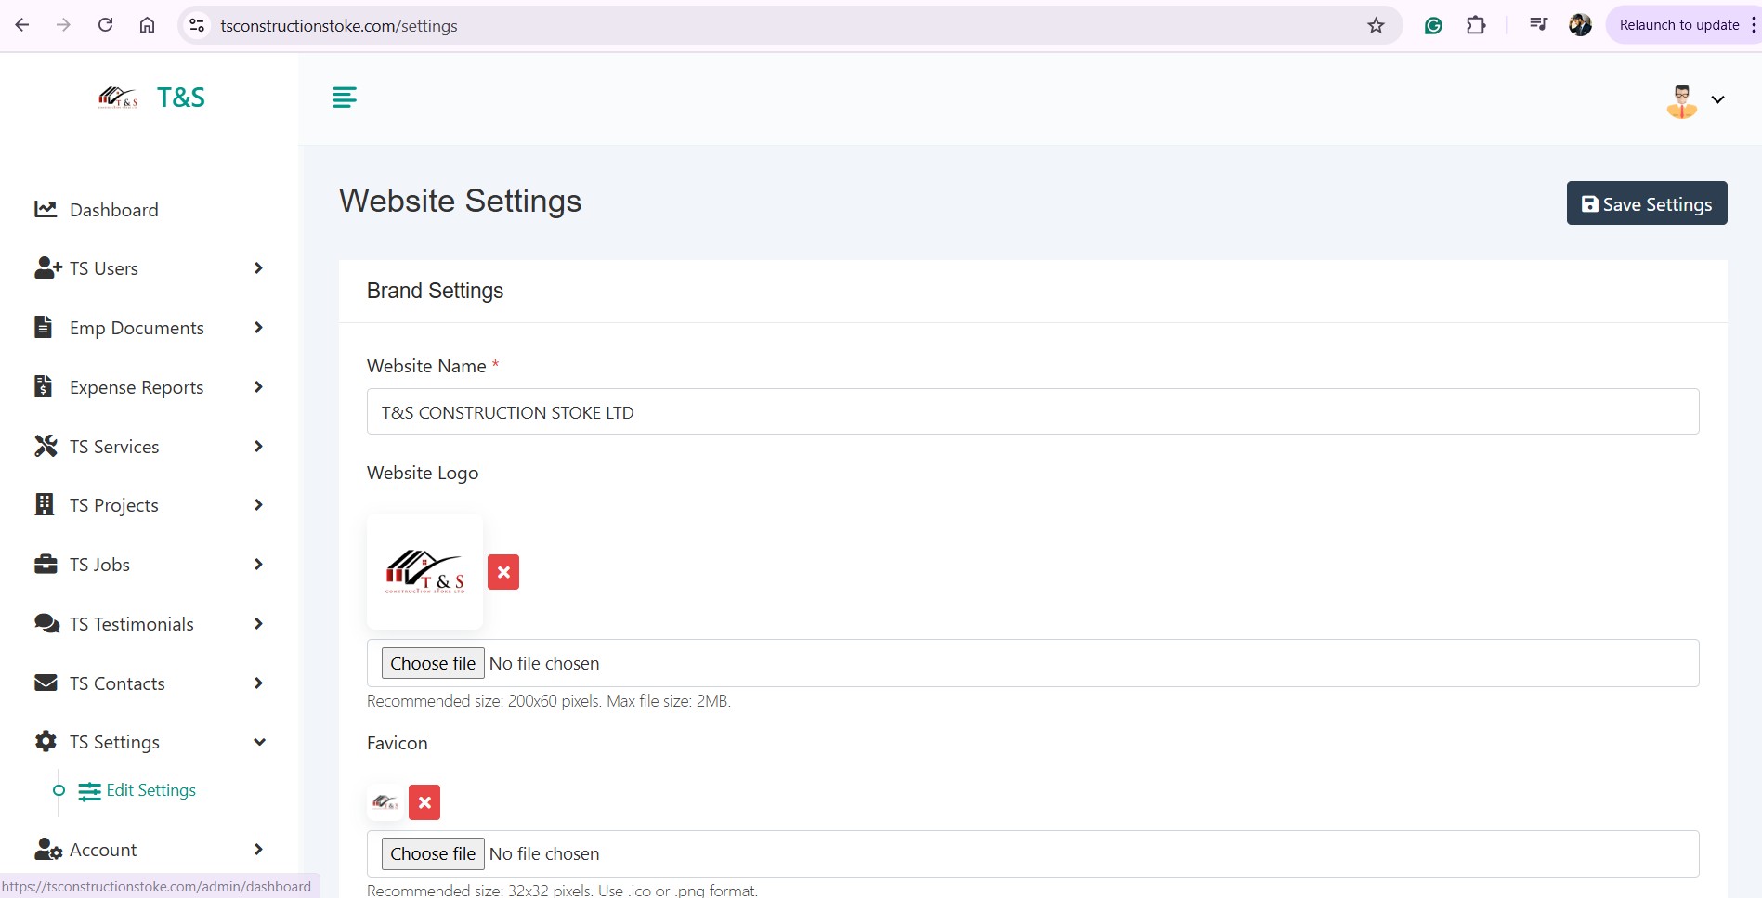Toggle the sidebar hamburger menu icon
1762x898 pixels.
pyautogui.click(x=344, y=98)
